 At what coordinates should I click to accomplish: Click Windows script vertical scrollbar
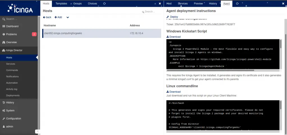pyautogui.click(x=281, y=44)
